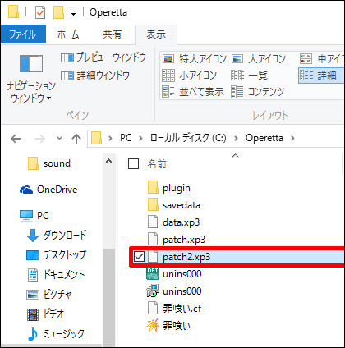345x348 pixels.
Task: Open the Quick Access Toolbar dropdown arrow
Action: coord(73,13)
